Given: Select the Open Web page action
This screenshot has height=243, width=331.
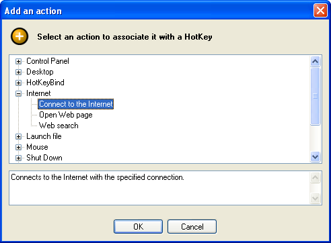Looking at the screenshot, I should (66, 115).
